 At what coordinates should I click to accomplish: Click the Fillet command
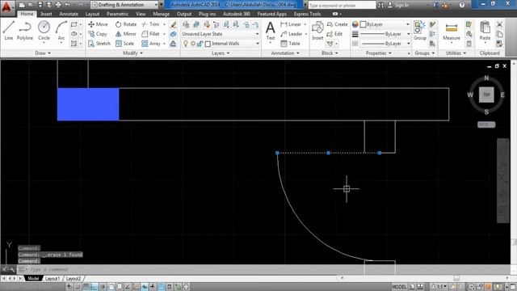(151, 34)
